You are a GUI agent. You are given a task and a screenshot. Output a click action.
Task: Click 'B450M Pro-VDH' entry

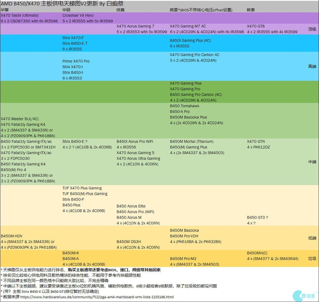point(184,236)
